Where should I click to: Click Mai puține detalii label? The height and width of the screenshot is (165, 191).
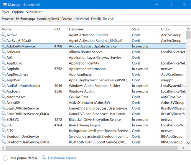24,158
